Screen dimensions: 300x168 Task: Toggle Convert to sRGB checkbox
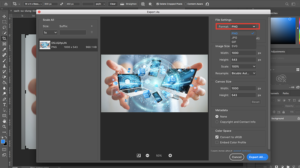click(x=217, y=137)
